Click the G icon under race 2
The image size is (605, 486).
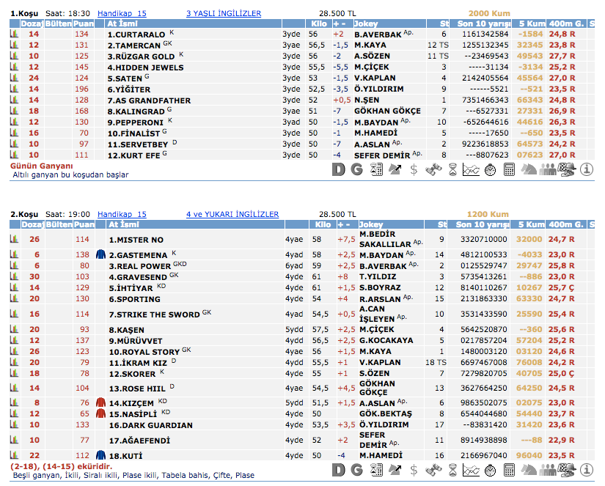[357, 469]
